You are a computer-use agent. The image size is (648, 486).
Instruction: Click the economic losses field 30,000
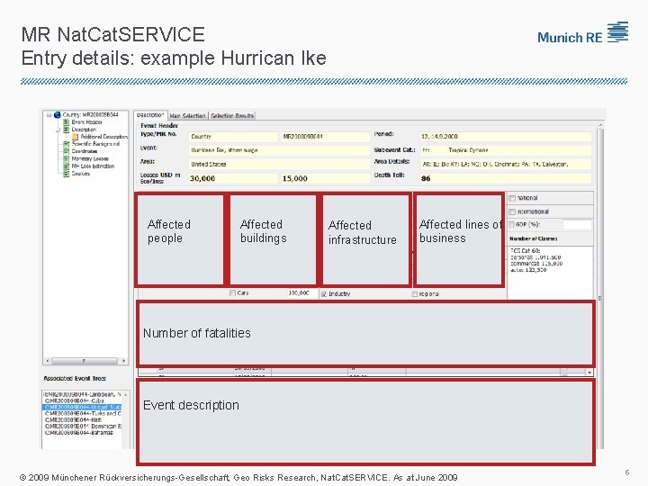233,178
